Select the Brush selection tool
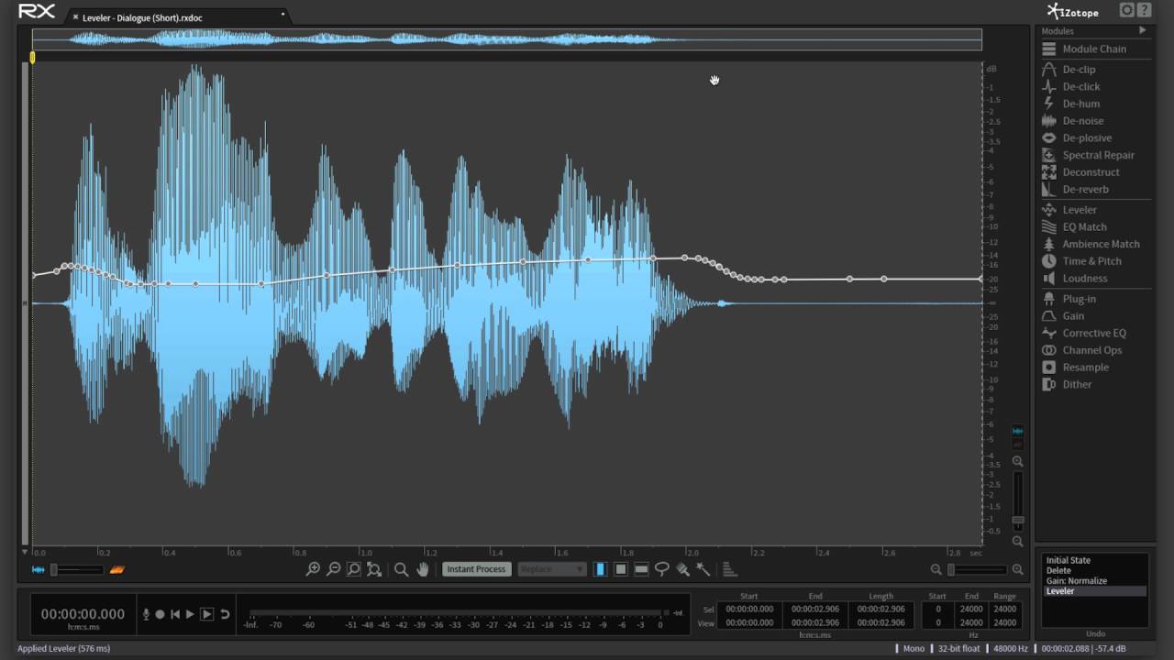Image resolution: width=1174 pixels, height=660 pixels. [682, 569]
